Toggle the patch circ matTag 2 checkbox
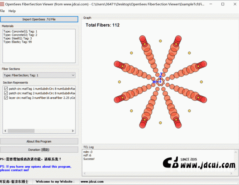 (6, 93)
